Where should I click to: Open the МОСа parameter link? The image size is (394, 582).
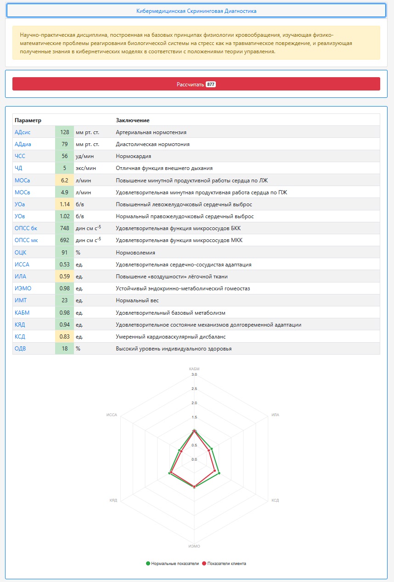point(22,181)
